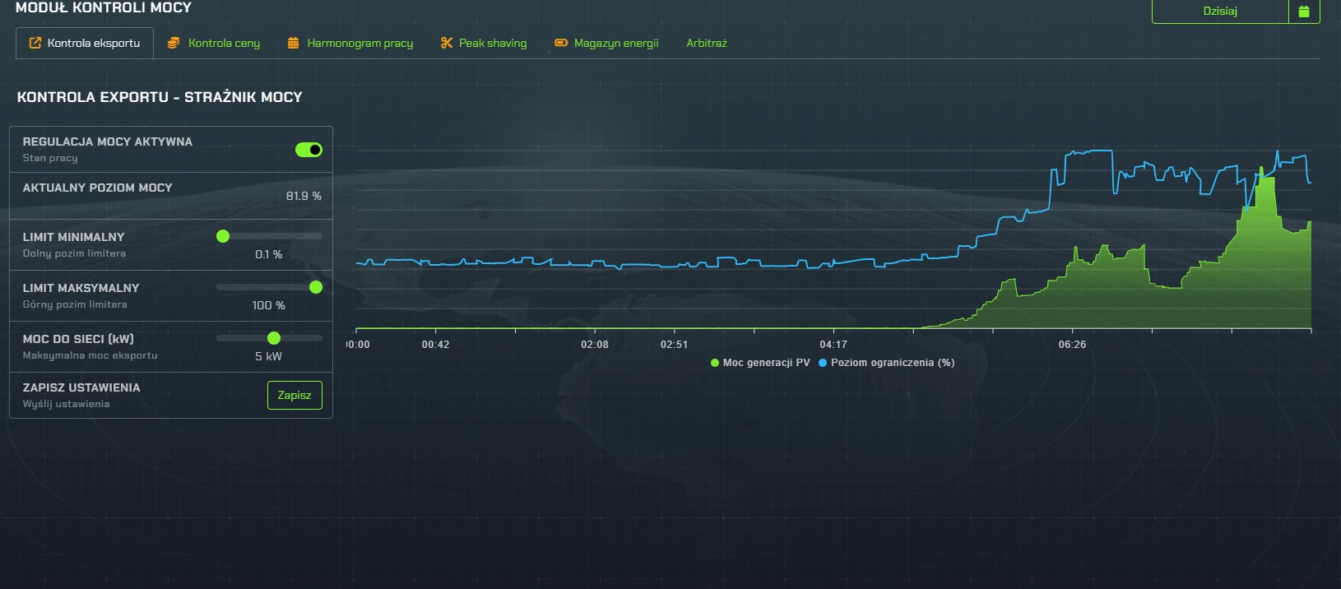Hide Moc generacji PV series via legend
1341x589 pixels.
click(766, 363)
